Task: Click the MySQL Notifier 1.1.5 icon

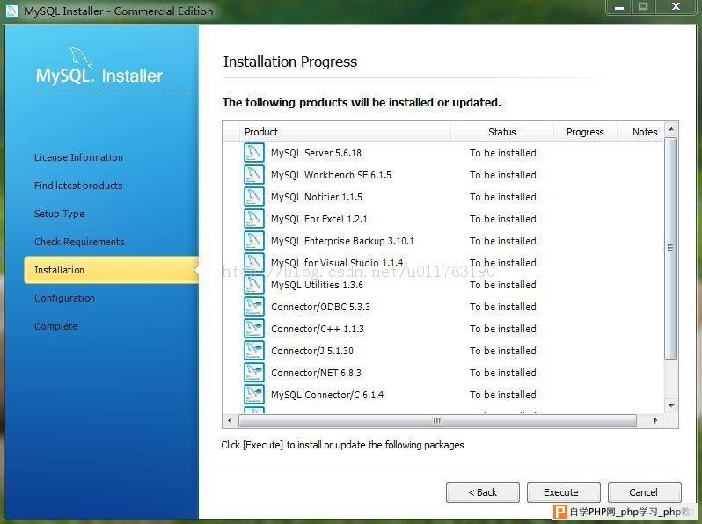Action: point(254,196)
